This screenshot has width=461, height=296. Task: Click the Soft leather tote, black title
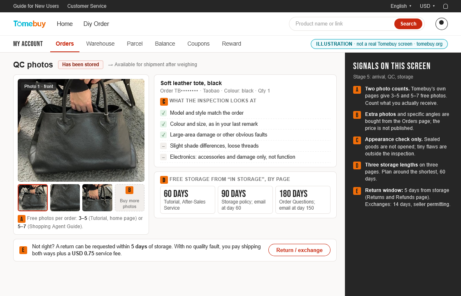point(191,83)
